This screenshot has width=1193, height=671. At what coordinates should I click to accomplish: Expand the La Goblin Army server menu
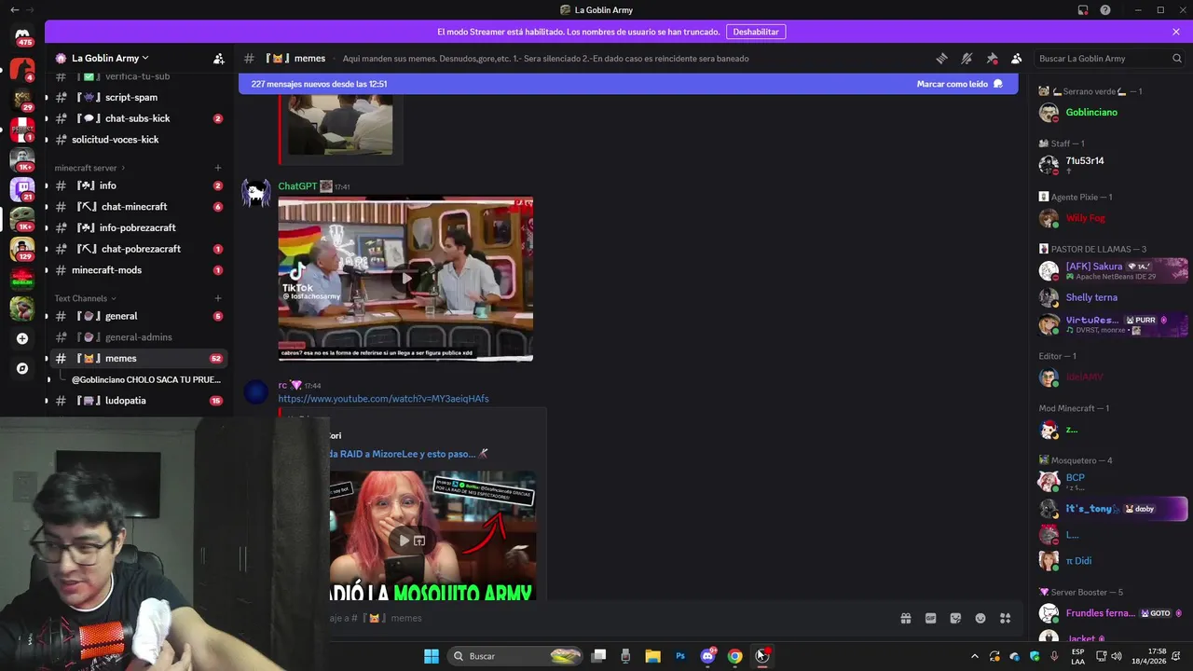109,58
